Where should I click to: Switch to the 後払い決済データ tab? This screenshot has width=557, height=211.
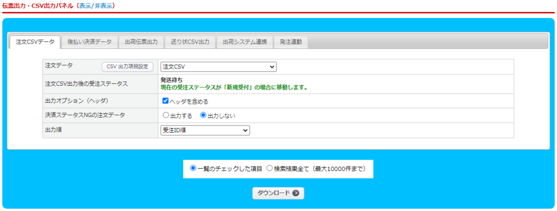click(90, 42)
